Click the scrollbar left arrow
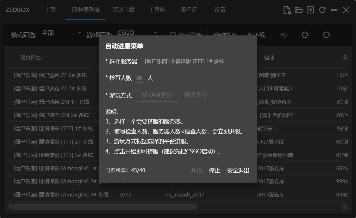Image resolution: width=356 pixels, height=218 pixels. coord(11,207)
